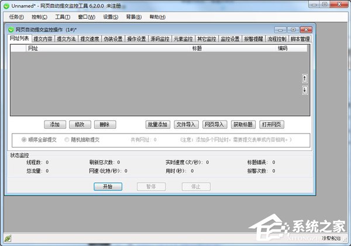Click the 打开网页 button

271,125
